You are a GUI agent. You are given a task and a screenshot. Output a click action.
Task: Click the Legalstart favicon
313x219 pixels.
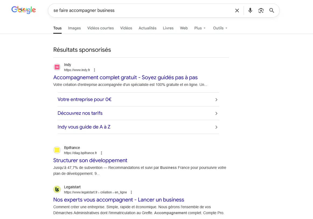57,189
